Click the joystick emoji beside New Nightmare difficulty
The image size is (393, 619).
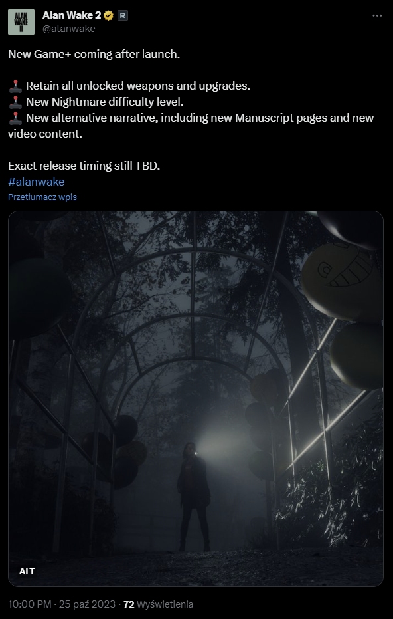15,102
